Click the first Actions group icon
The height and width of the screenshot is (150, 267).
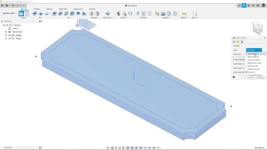pyautogui.click(x=138, y=13)
